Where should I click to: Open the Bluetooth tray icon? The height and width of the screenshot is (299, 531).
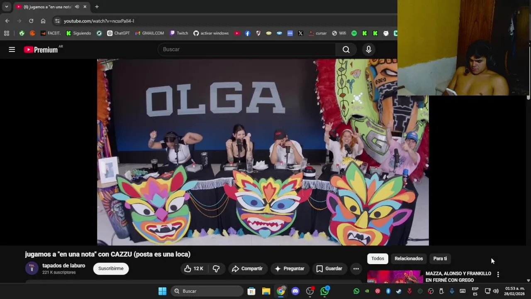click(388, 291)
